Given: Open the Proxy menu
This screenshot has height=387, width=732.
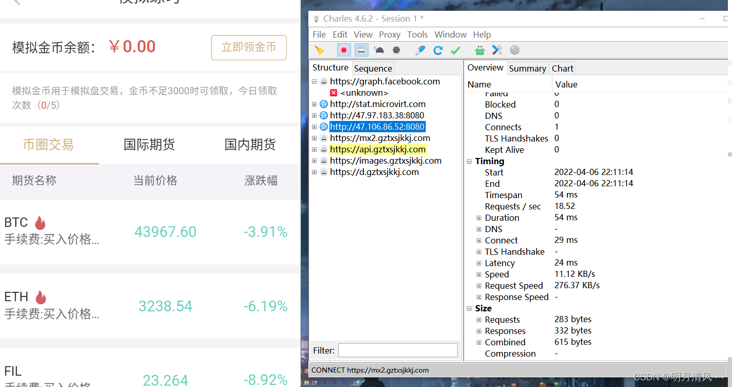Looking at the screenshot, I should [x=390, y=34].
